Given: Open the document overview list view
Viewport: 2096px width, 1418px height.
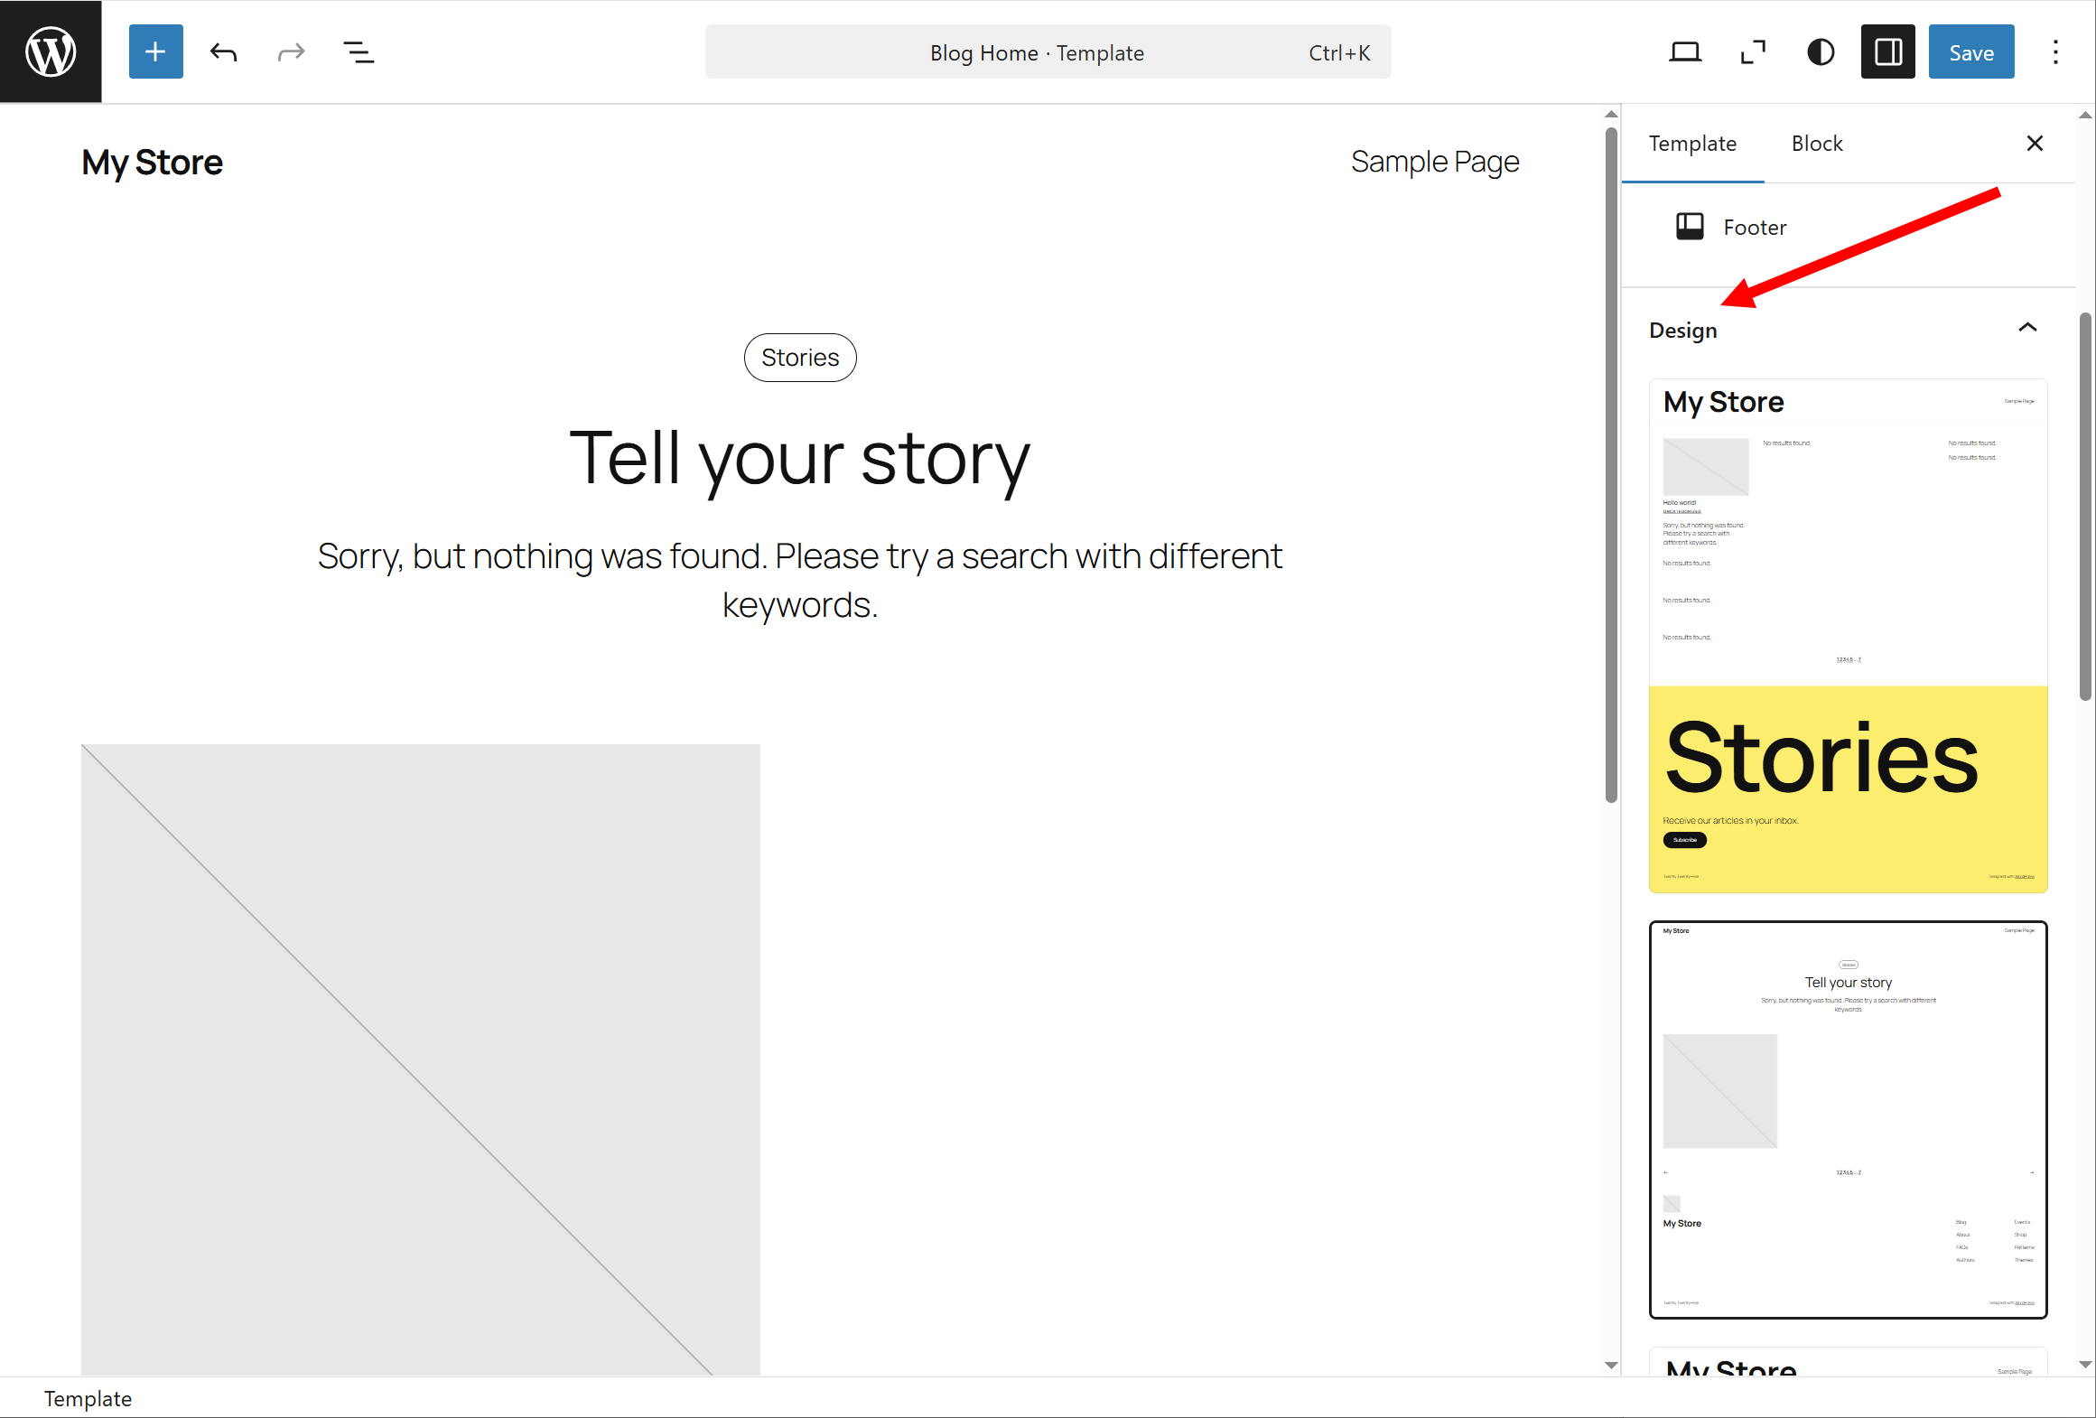Looking at the screenshot, I should (359, 52).
